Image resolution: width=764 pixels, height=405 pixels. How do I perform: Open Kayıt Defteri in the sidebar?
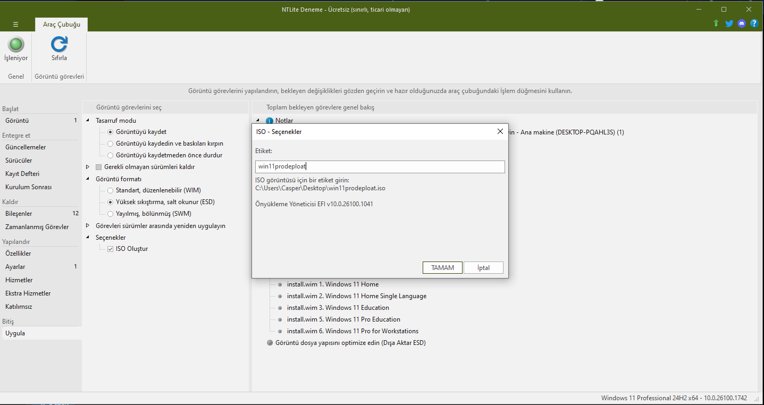pos(41,174)
